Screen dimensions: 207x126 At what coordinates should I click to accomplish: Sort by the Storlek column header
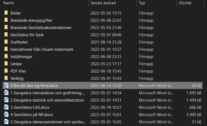[185, 3]
